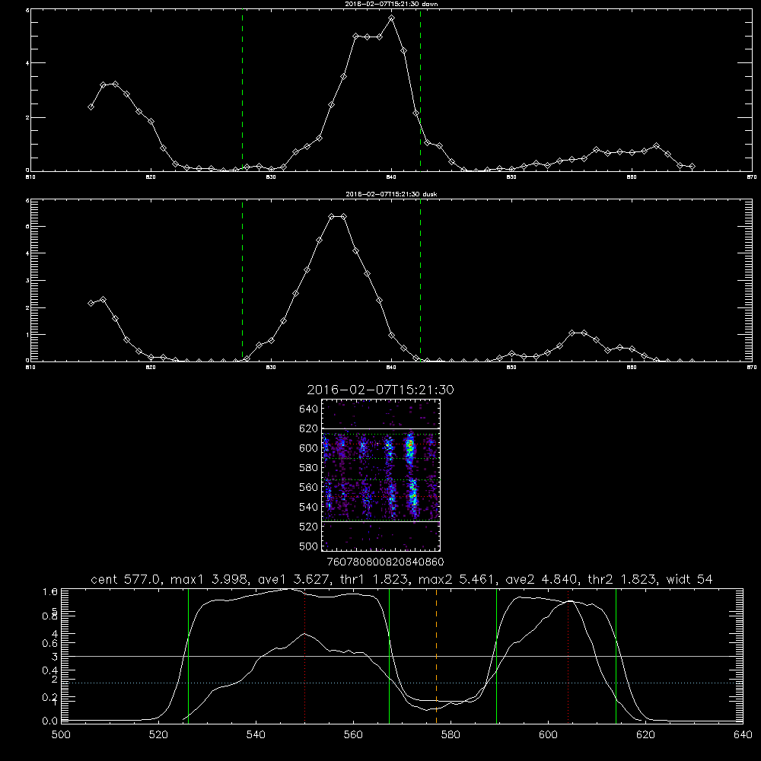Screen dimensions: 761x761
Task: Click the dotted blue threshold line in bottom plot
Action: (402, 683)
